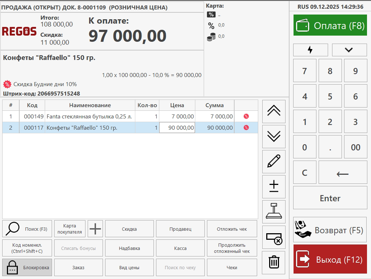Viewport: 371px width, 279px height.
Task: Click the cancel payment card icon
Action: pyautogui.click(x=274, y=237)
